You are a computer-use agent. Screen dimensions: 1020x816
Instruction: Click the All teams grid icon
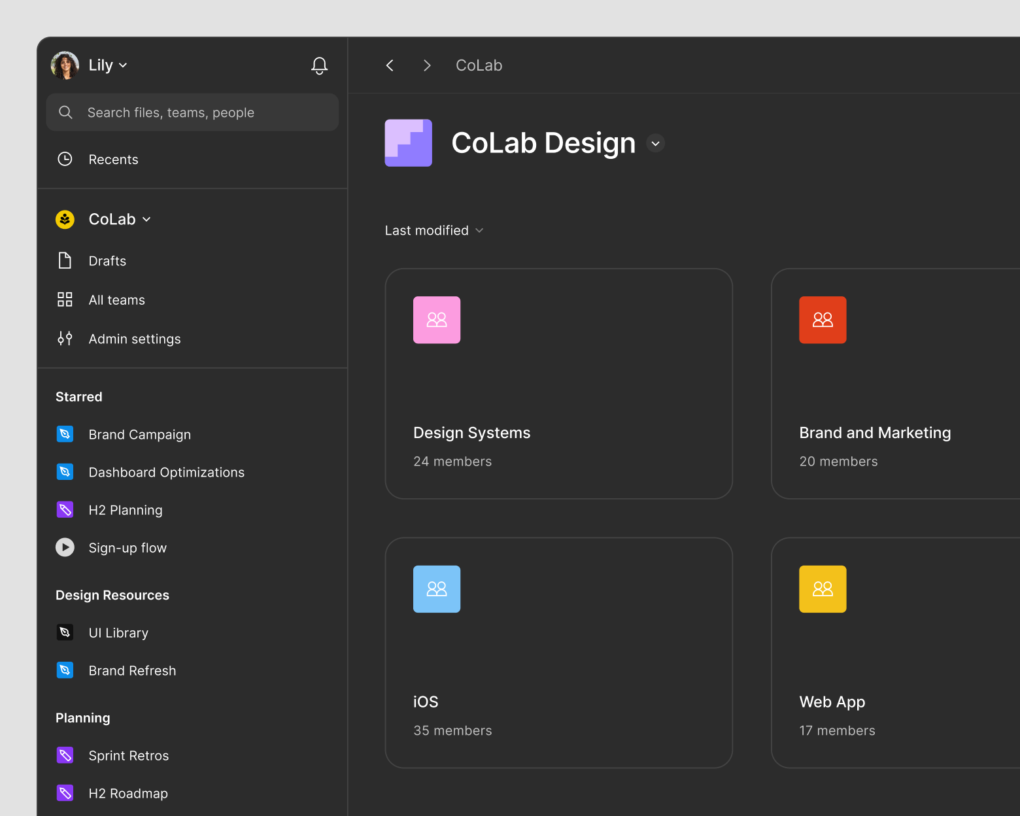click(x=65, y=299)
